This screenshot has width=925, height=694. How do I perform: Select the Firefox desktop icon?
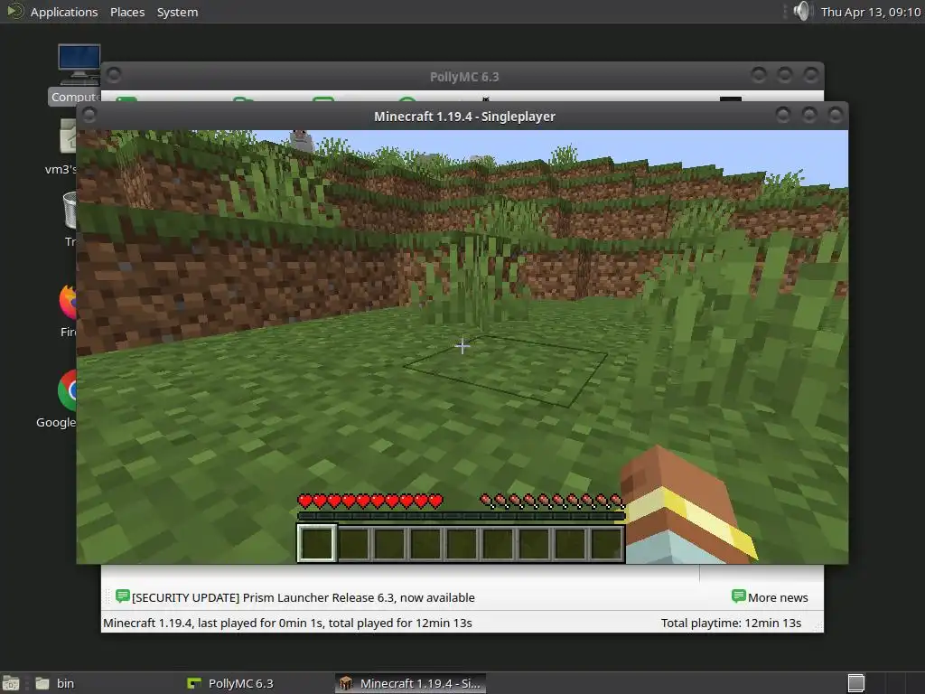point(69,311)
